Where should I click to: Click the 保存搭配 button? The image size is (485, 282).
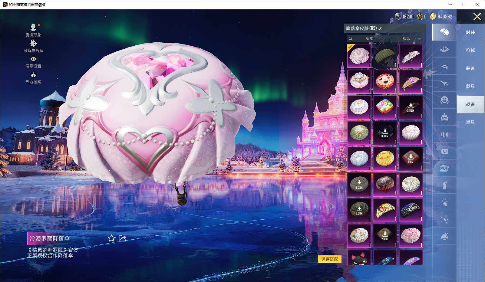point(329,259)
